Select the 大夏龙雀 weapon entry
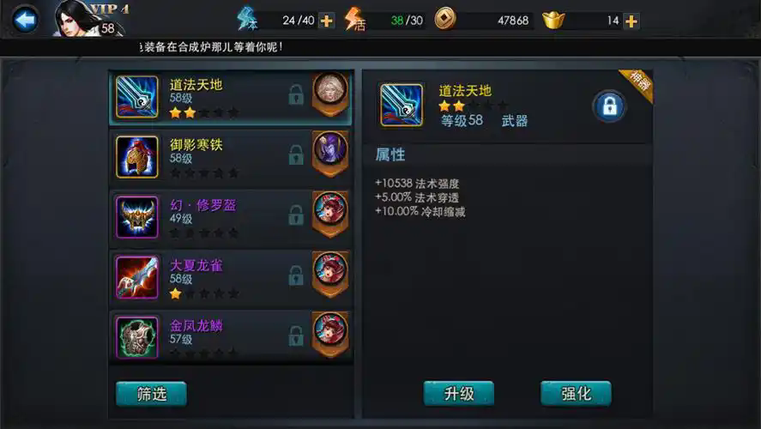761x429 pixels. (231, 277)
